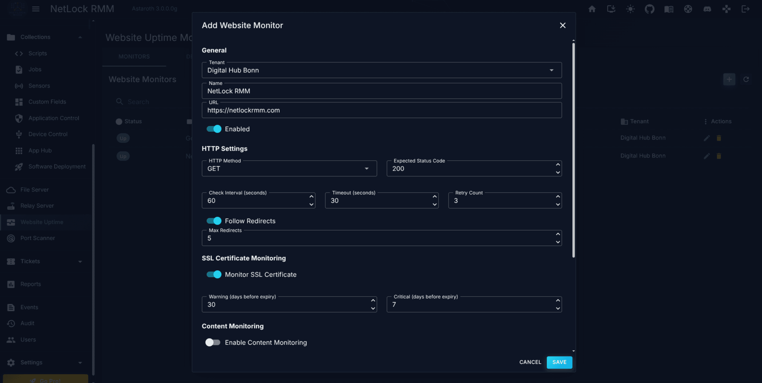Open Device Control in sidebar
The height and width of the screenshot is (383, 762).
pyautogui.click(x=48, y=134)
